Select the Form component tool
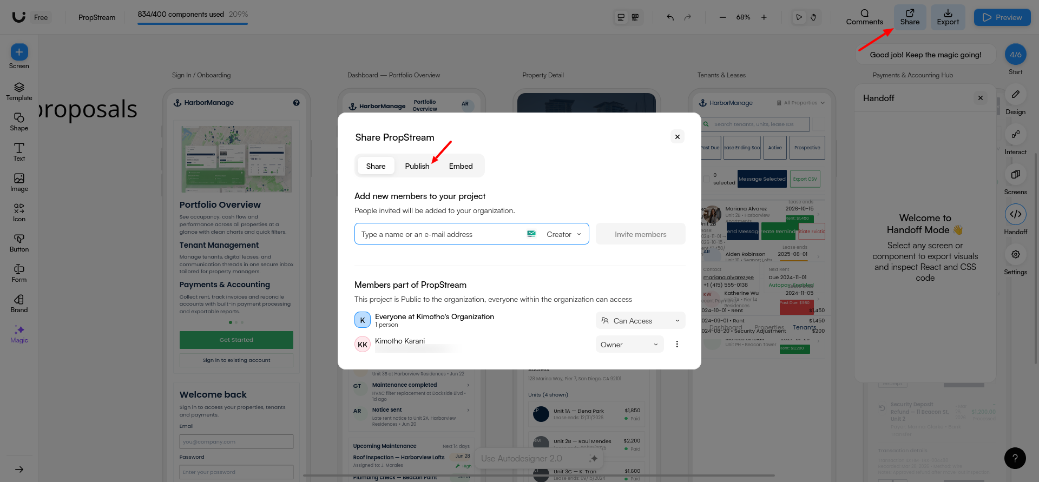Image resolution: width=1039 pixels, height=482 pixels. pyautogui.click(x=19, y=273)
